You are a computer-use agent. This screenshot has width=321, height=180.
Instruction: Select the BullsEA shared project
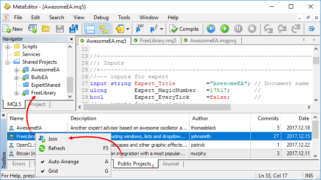point(39,77)
